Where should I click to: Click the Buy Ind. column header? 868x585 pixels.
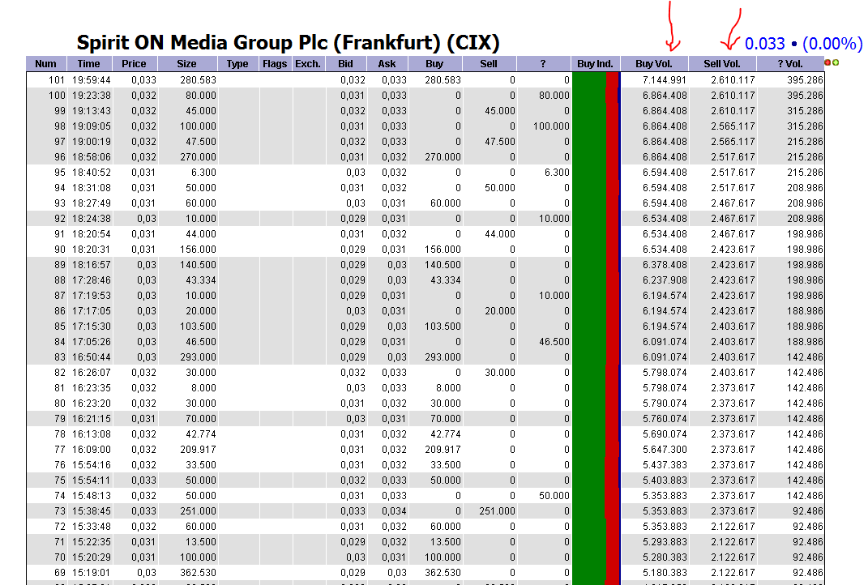coord(594,64)
